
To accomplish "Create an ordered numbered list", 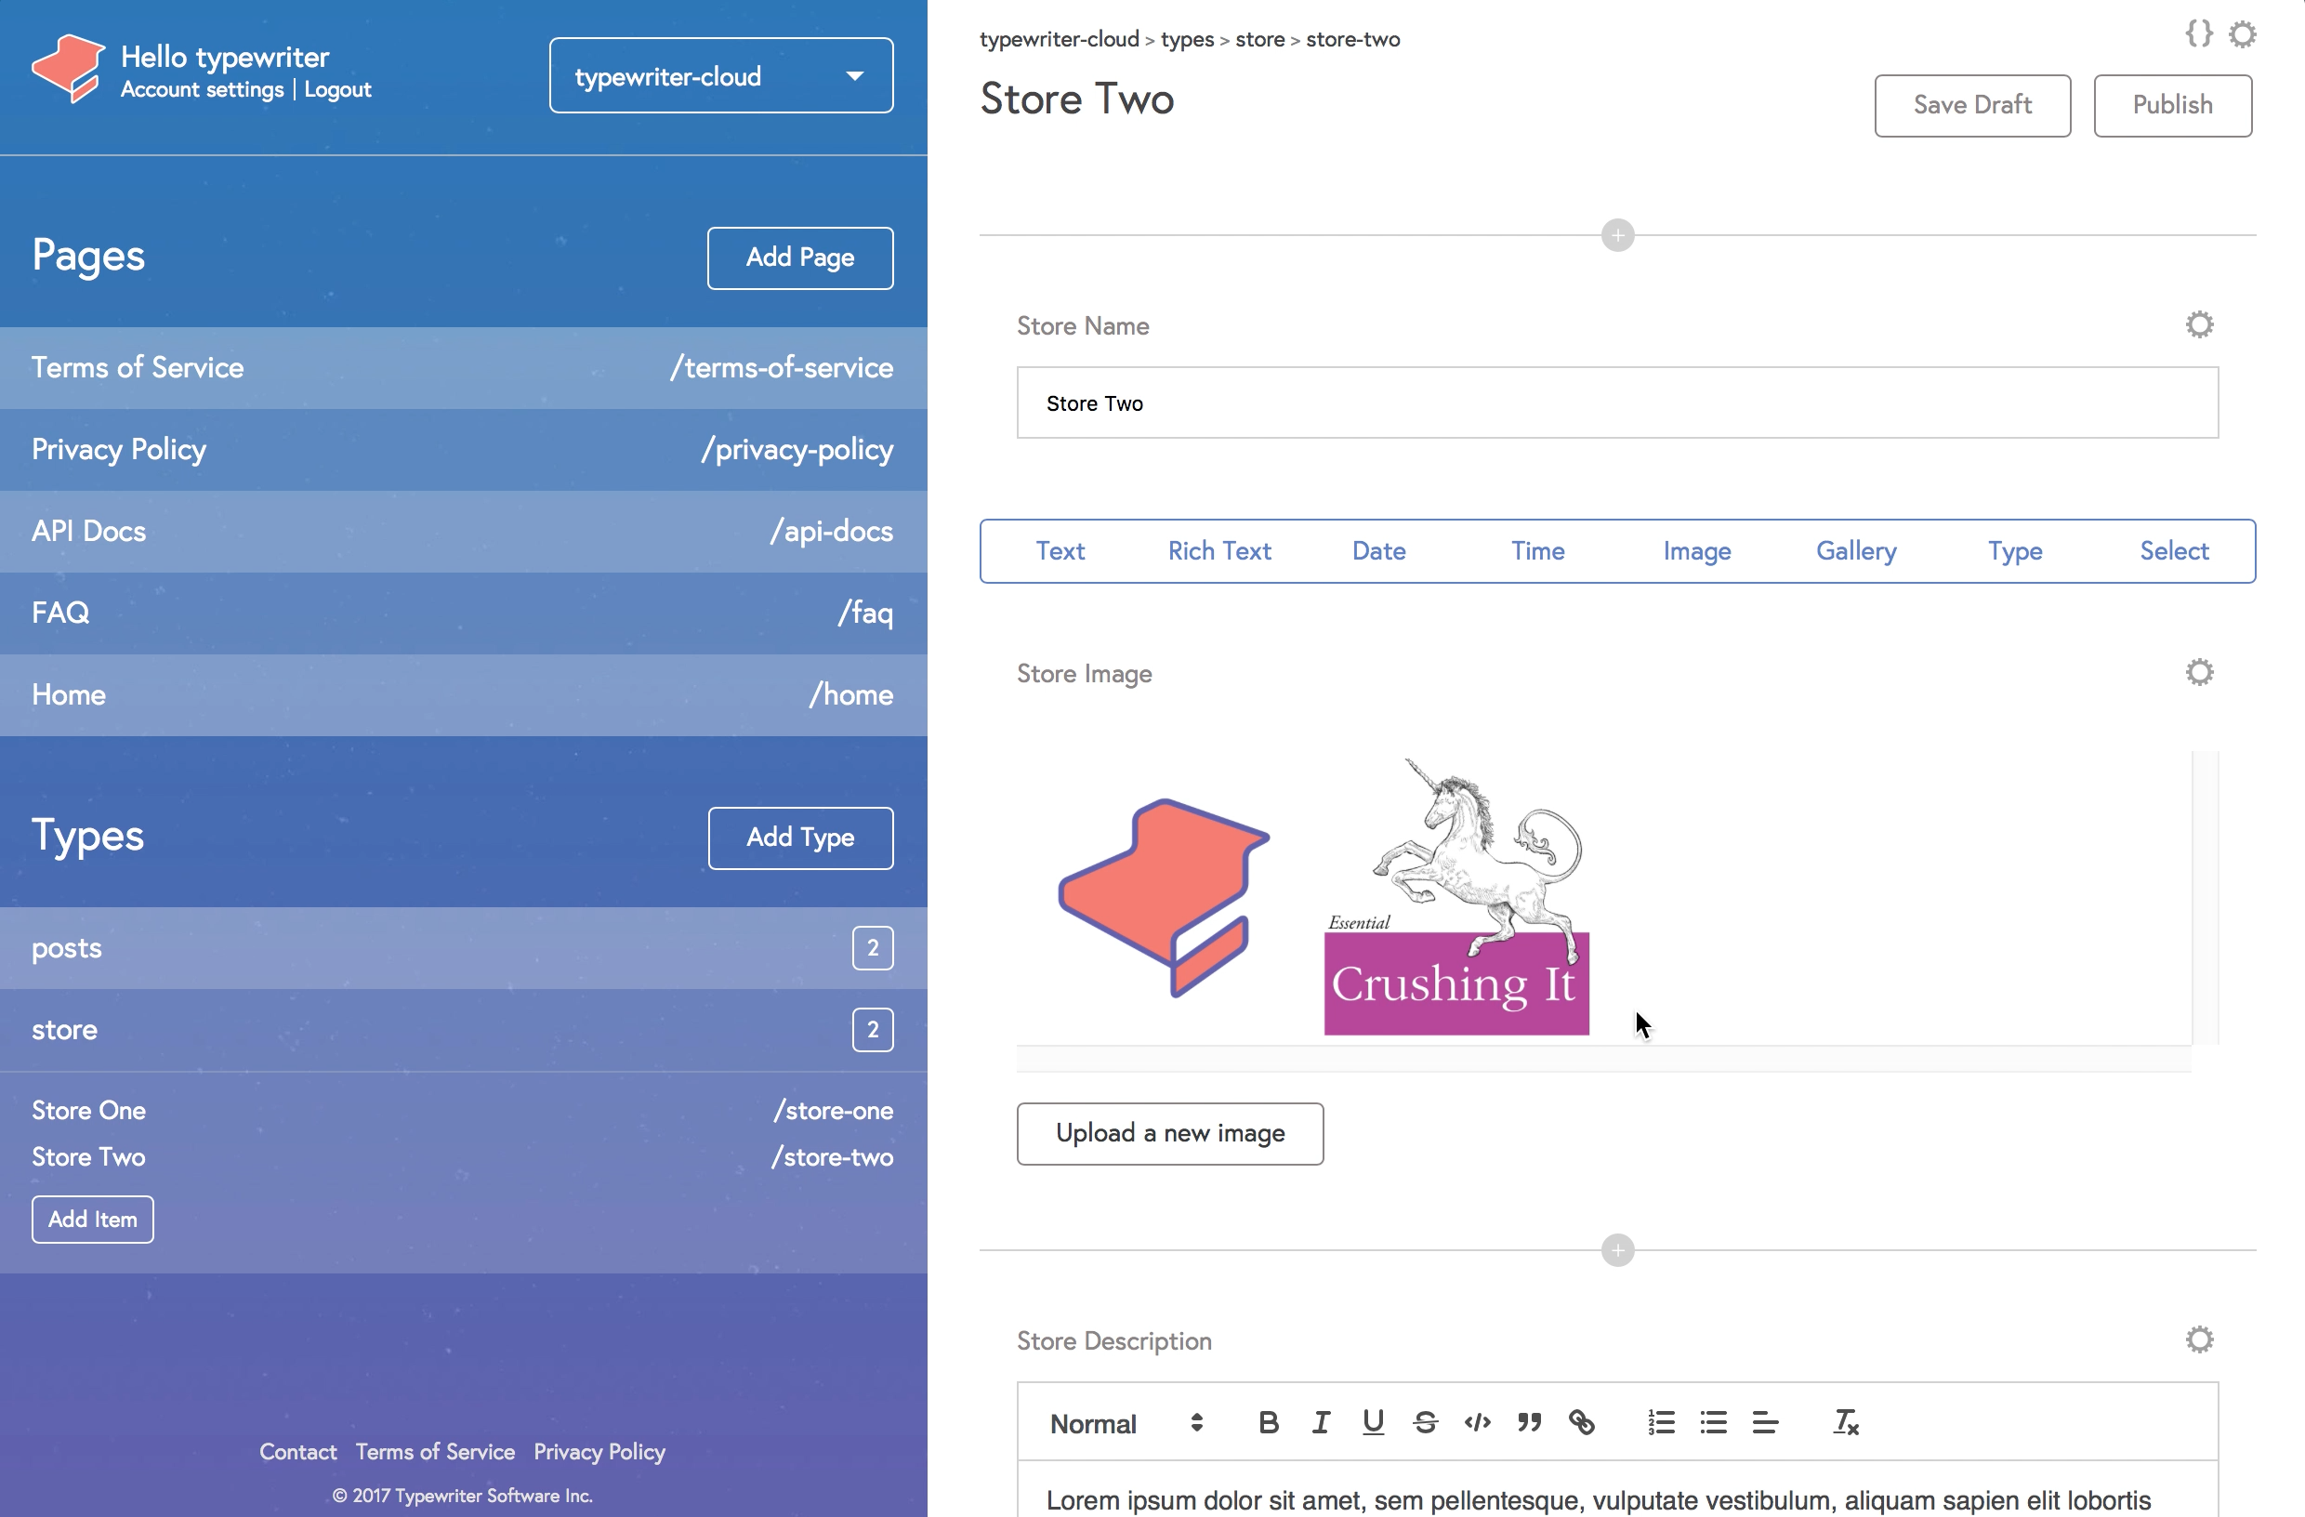I will pyautogui.click(x=1661, y=1422).
